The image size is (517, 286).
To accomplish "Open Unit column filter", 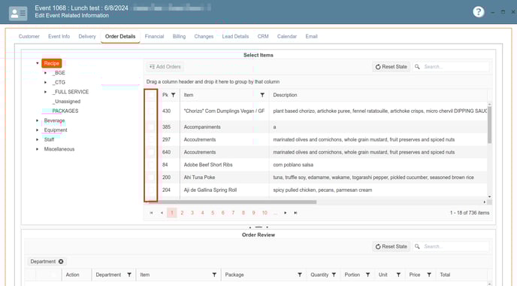I will coord(398,275).
